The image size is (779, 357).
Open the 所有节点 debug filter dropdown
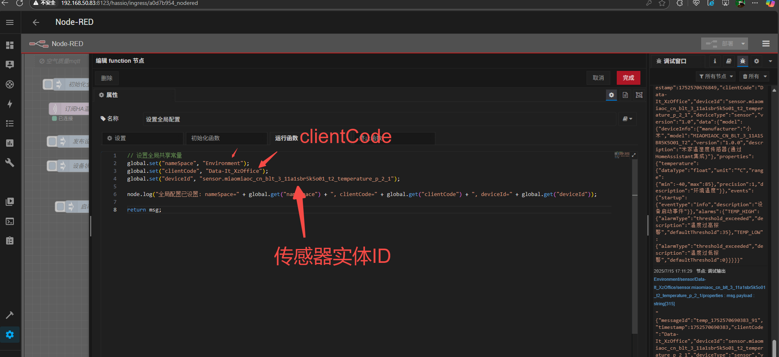[716, 77]
